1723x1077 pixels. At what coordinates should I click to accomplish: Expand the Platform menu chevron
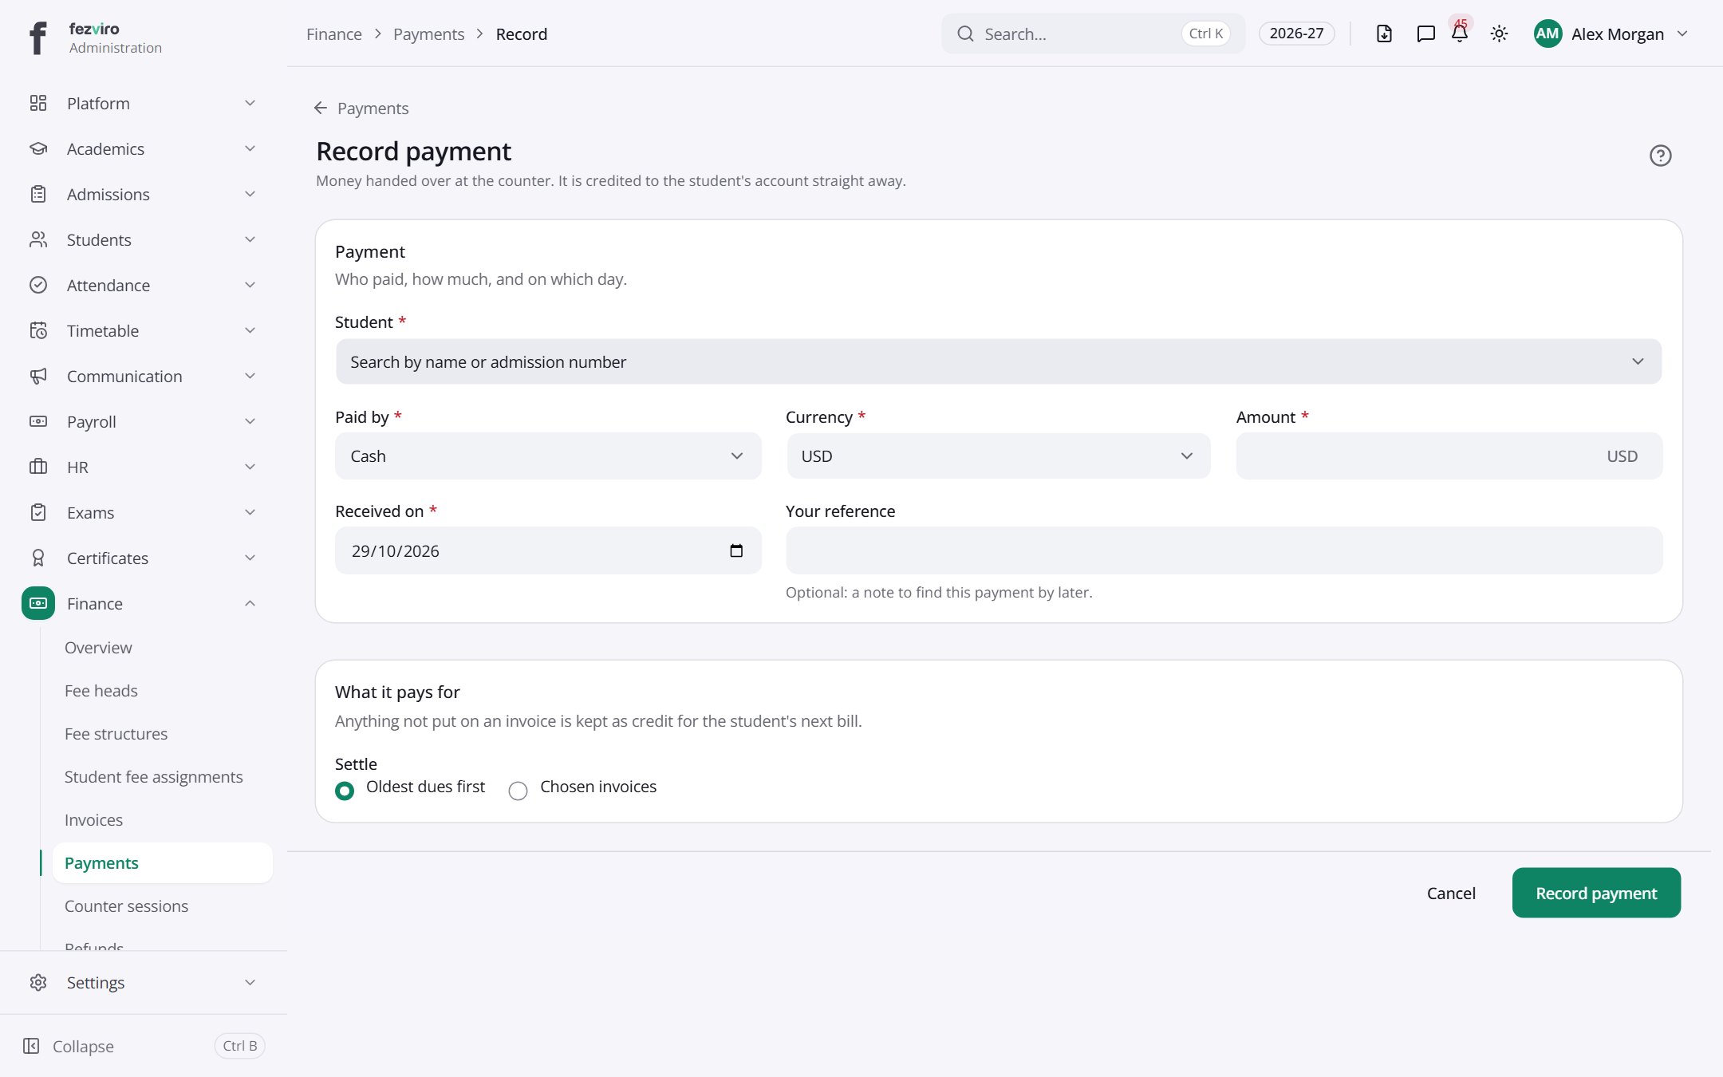point(250,103)
